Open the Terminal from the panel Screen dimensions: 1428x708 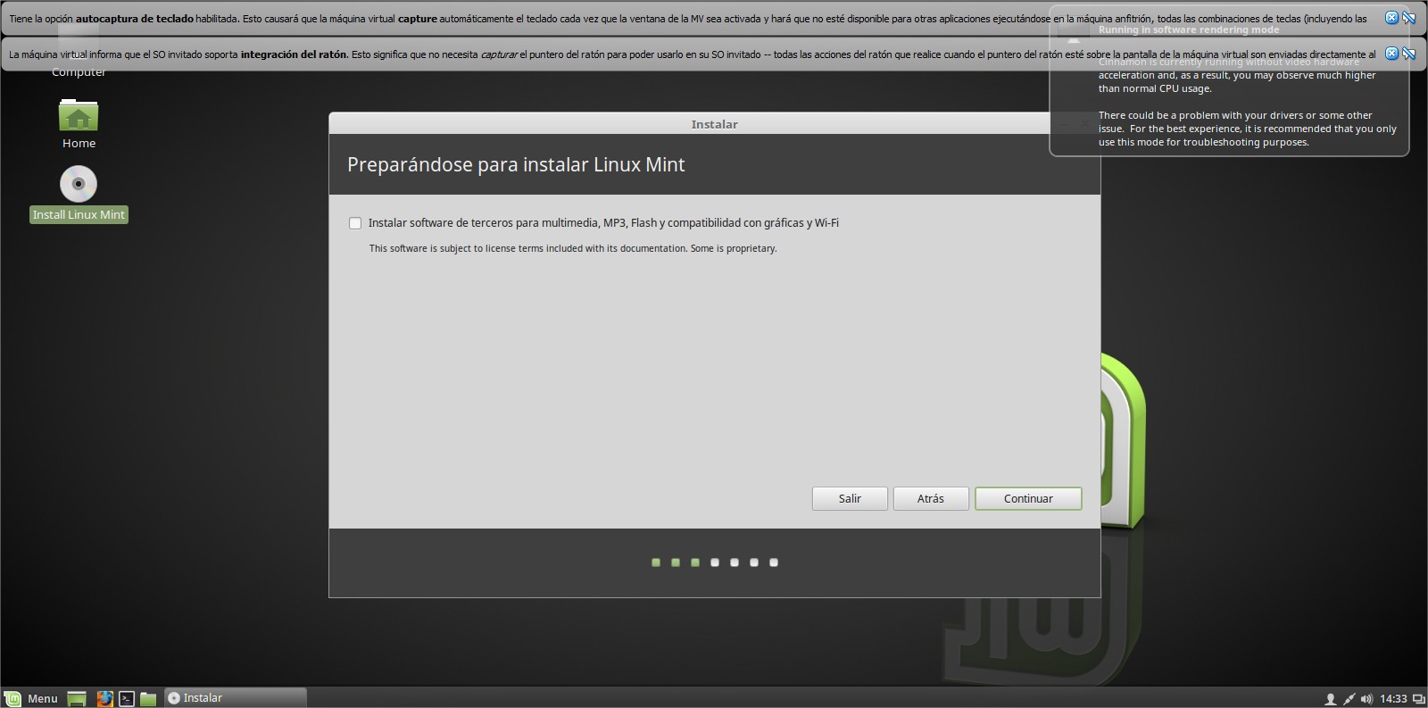coord(127,698)
